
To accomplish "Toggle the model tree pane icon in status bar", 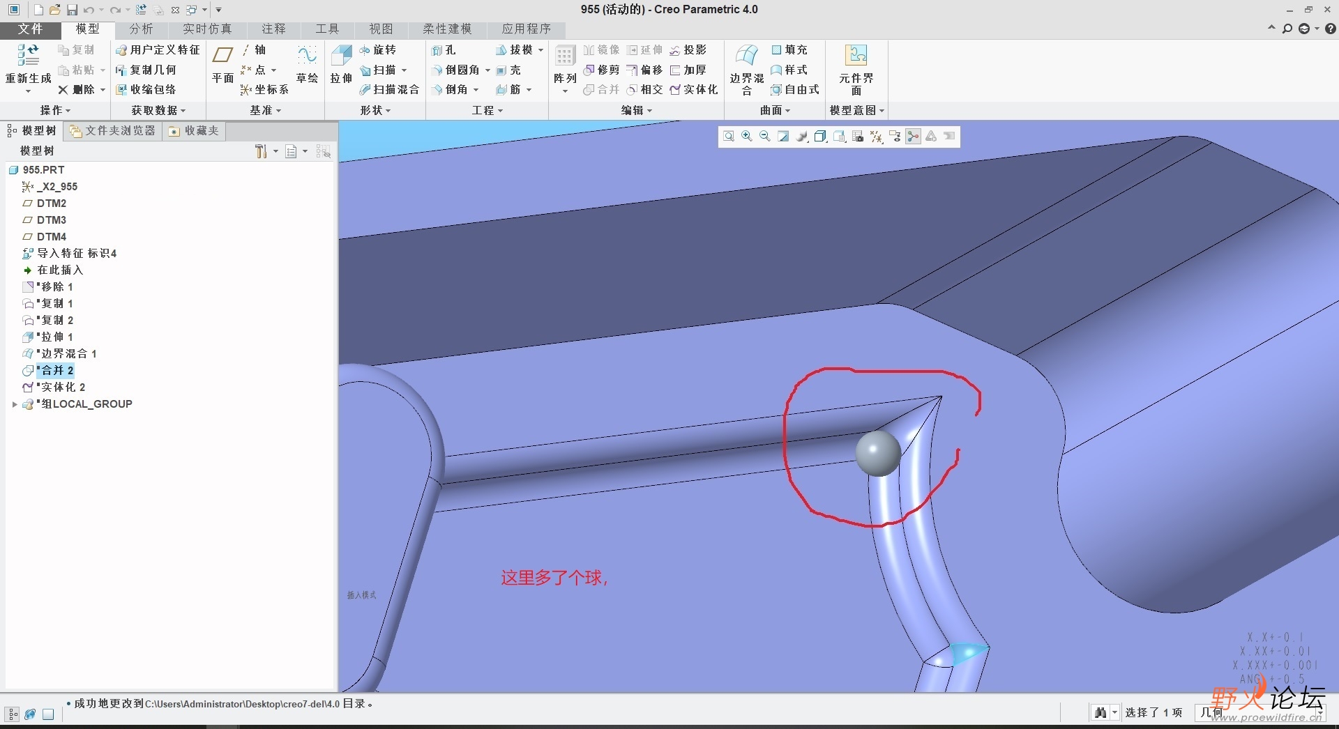I will tap(13, 714).
